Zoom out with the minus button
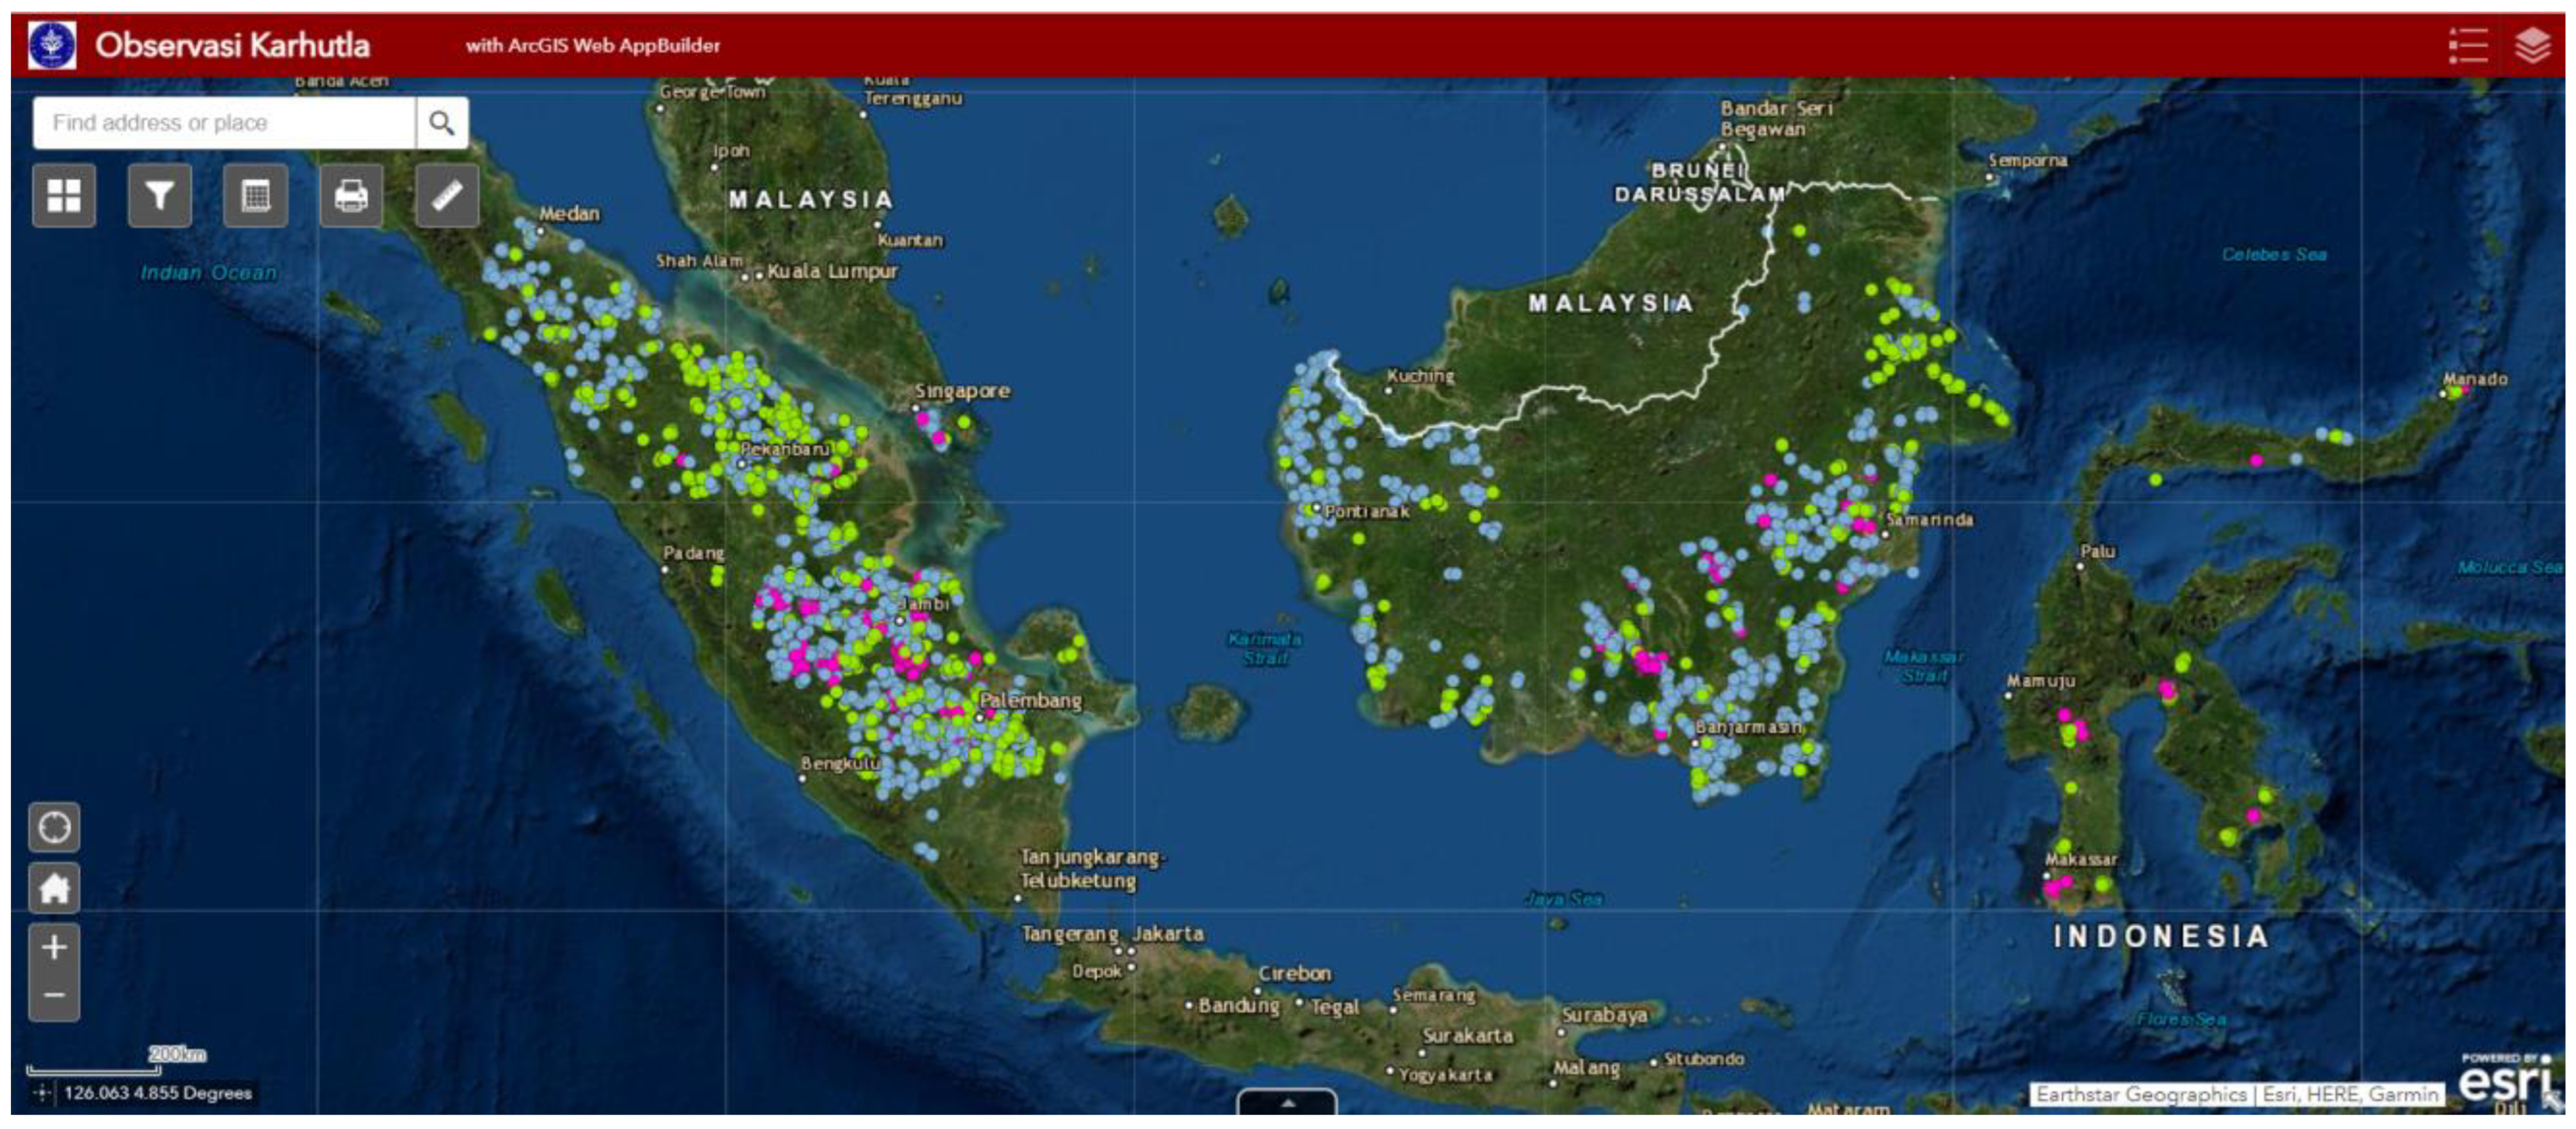 click(x=54, y=995)
